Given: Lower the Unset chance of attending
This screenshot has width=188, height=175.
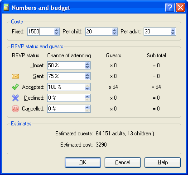Looking at the screenshot, I should pos(87,67).
